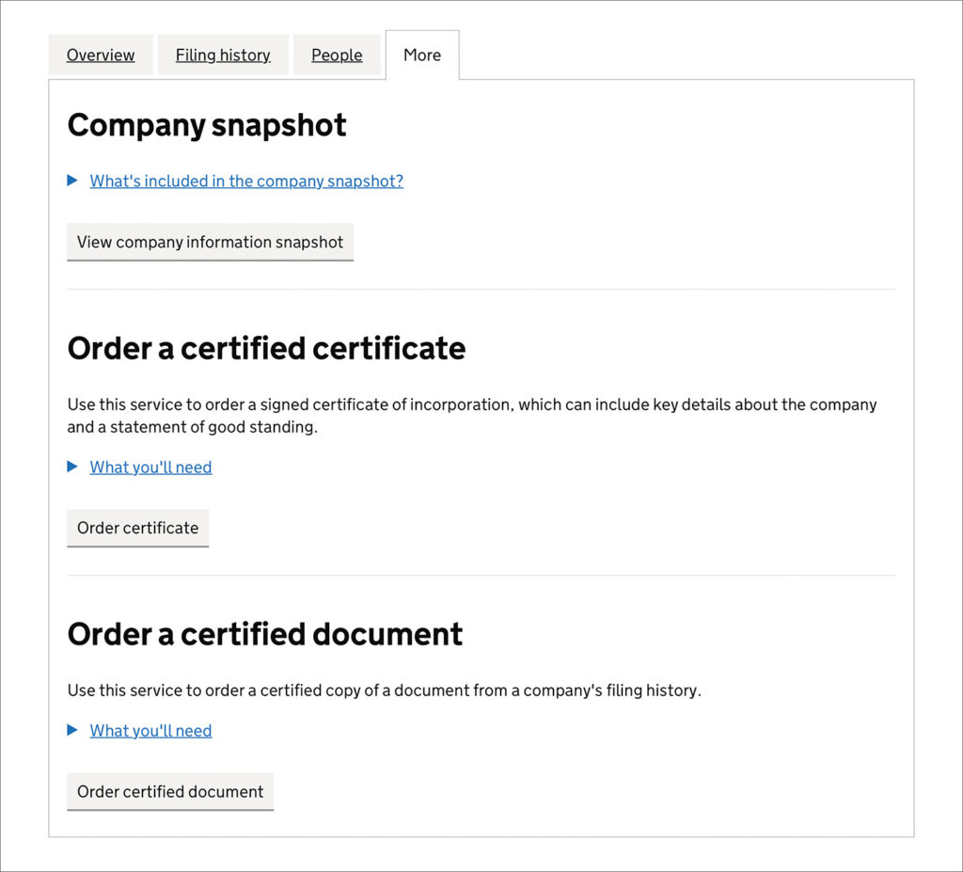This screenshot has height=872, width=963.
Task: Switch to the Overview tab
Action: 100,55
